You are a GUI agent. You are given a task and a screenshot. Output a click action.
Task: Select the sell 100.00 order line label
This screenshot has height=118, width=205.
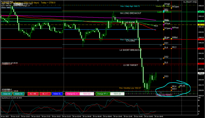[x=10, y=63]
